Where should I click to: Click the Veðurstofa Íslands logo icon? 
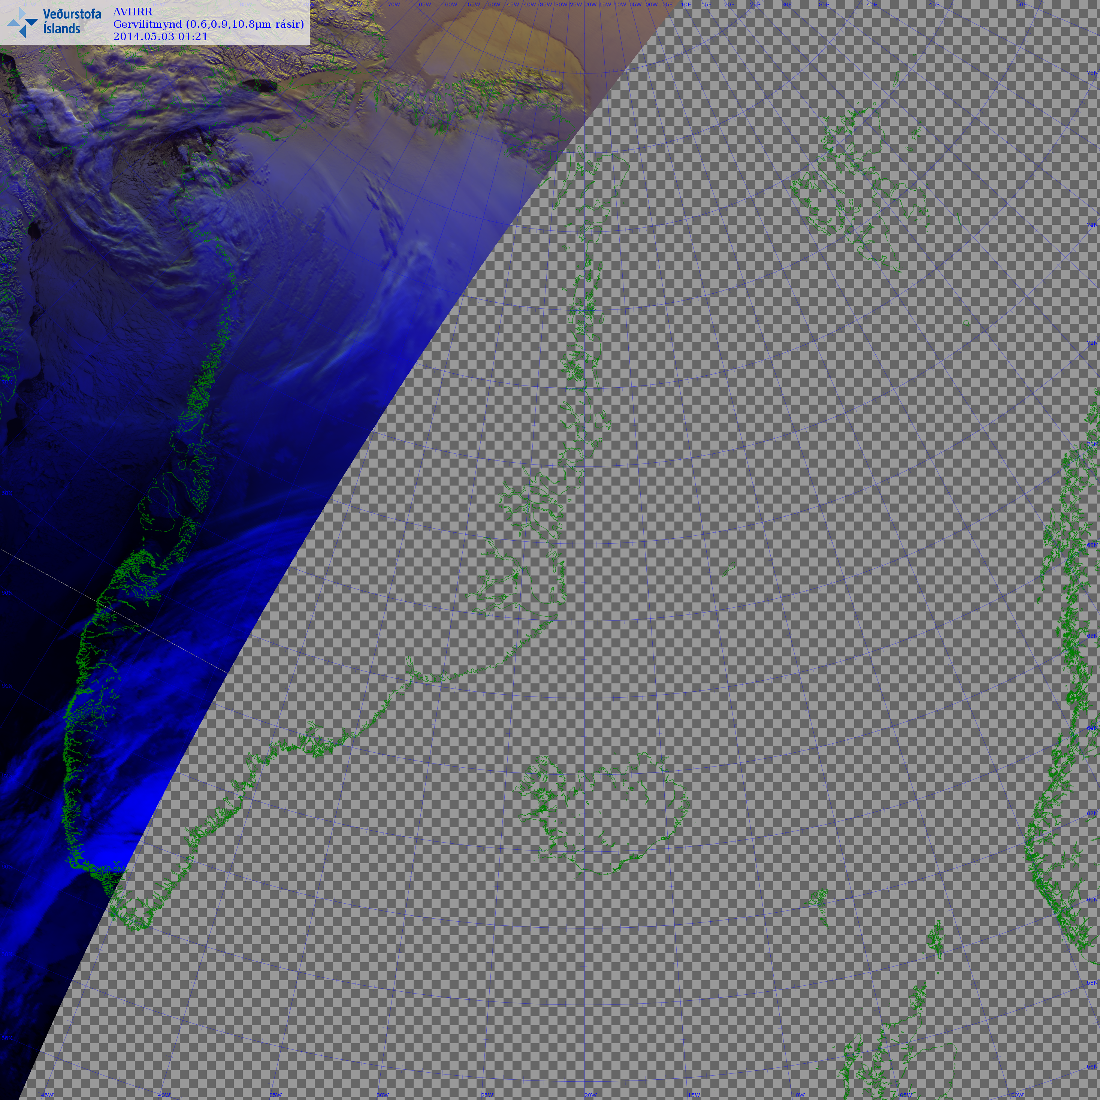[22, 22]
